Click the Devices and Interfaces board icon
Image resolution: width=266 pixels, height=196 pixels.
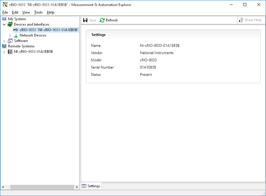click(x=10, y=24)
